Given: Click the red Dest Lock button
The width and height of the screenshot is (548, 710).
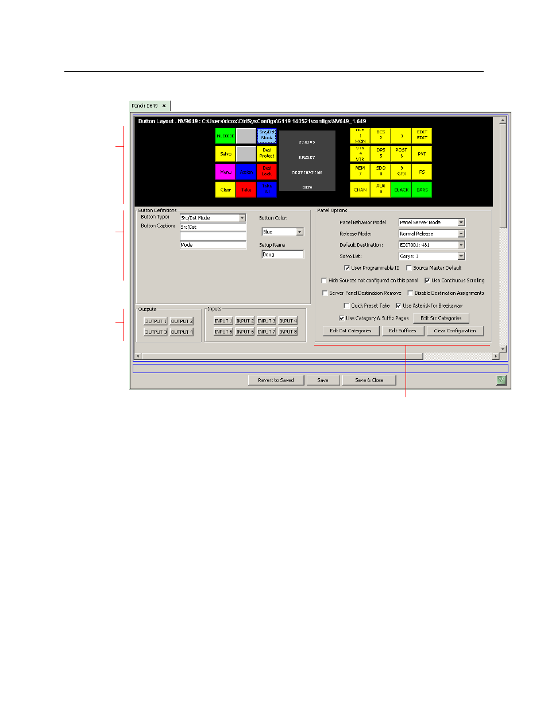Looking at the screenshot, I should pos(267,171).
